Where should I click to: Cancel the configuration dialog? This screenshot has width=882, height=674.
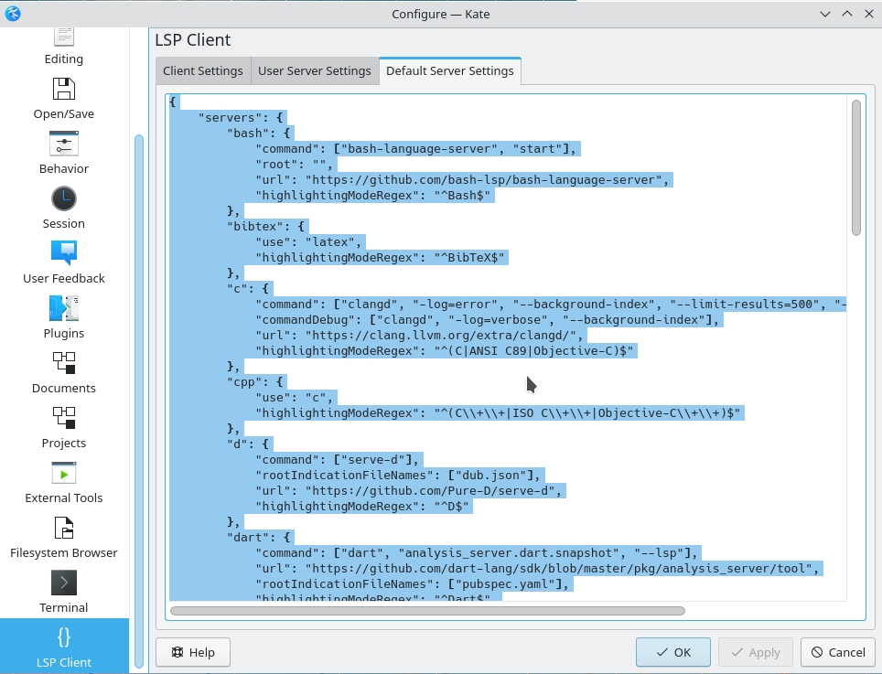coord(838,652)
